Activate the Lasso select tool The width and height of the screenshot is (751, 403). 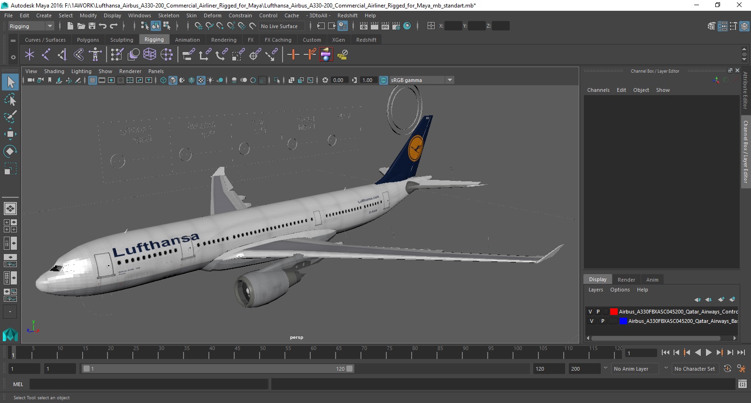(x=10, y=99)
